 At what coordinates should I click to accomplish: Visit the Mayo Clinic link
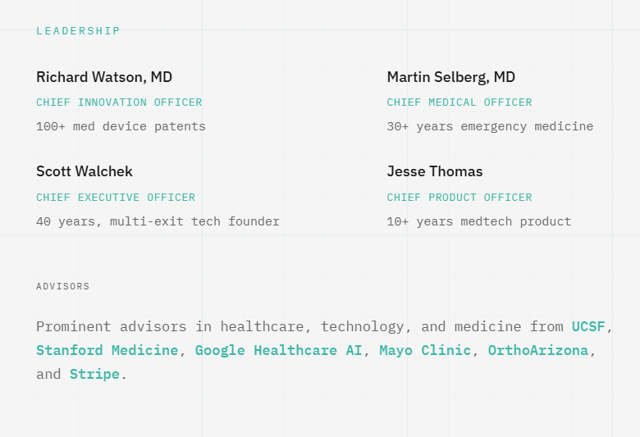tap(425, 350)
